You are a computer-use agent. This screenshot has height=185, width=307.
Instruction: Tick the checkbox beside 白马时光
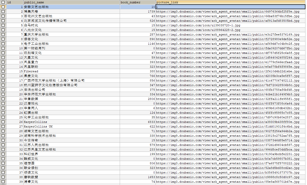(3, 25)
